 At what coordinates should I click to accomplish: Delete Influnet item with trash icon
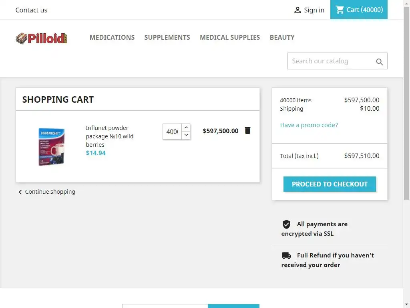coord(247,130)
